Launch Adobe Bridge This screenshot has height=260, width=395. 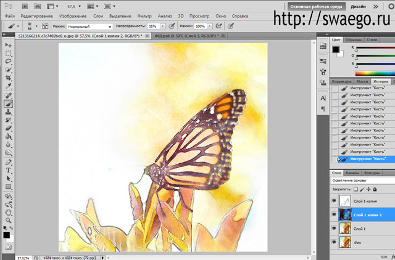point(25,6)
